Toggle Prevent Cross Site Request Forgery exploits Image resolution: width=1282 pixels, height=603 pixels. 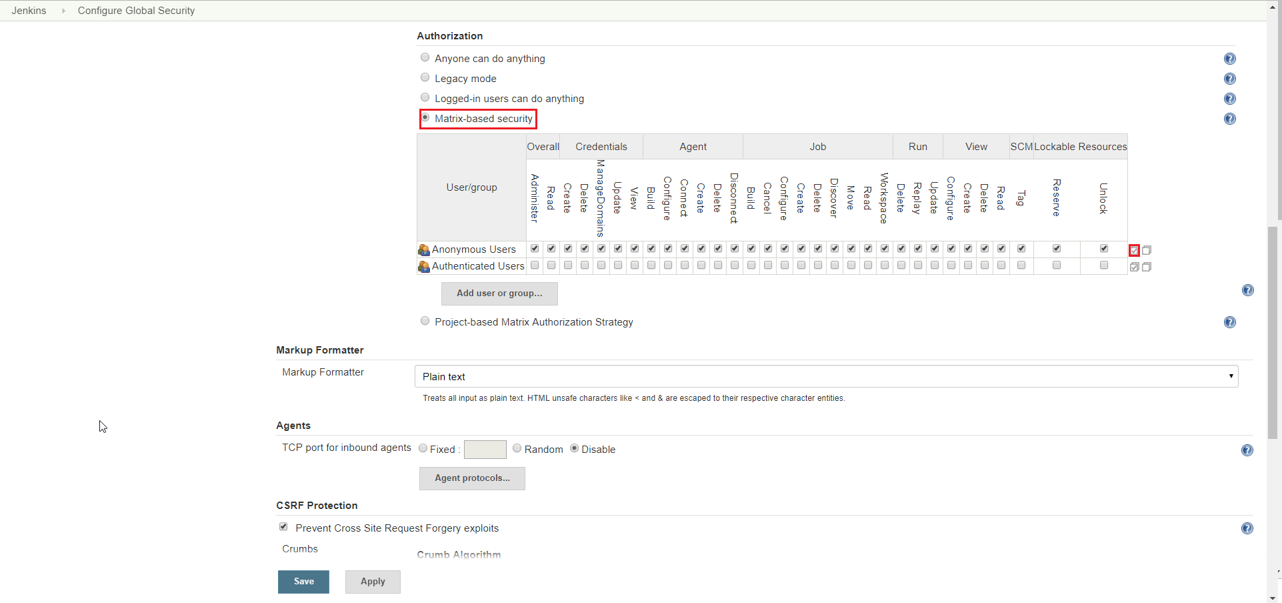click(283, 527)
